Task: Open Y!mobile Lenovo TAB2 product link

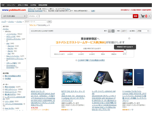Action: coord(134,96)
